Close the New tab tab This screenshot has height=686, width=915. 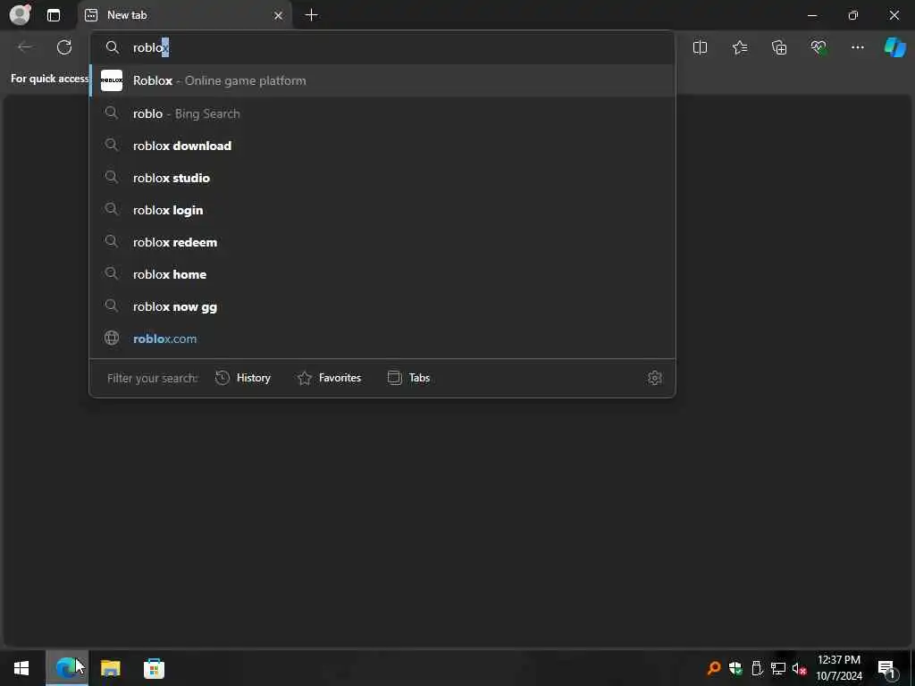coord(279,15)
